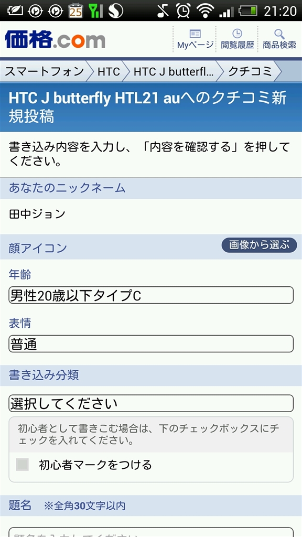Expand the 選択してください category dropdown
302x537 pixels.
tap(151, 403)
